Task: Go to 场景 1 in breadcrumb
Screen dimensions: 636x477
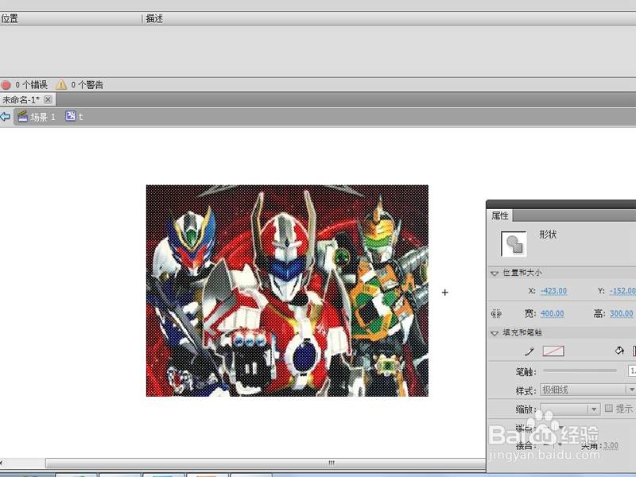Action: (37, 117)
